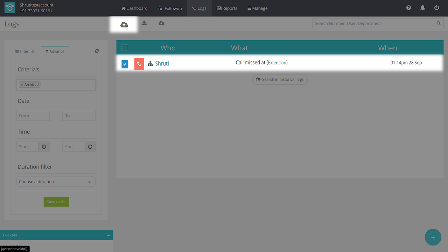Click the Save to list button
Screen dimensions: 448x252
(56, 202)
